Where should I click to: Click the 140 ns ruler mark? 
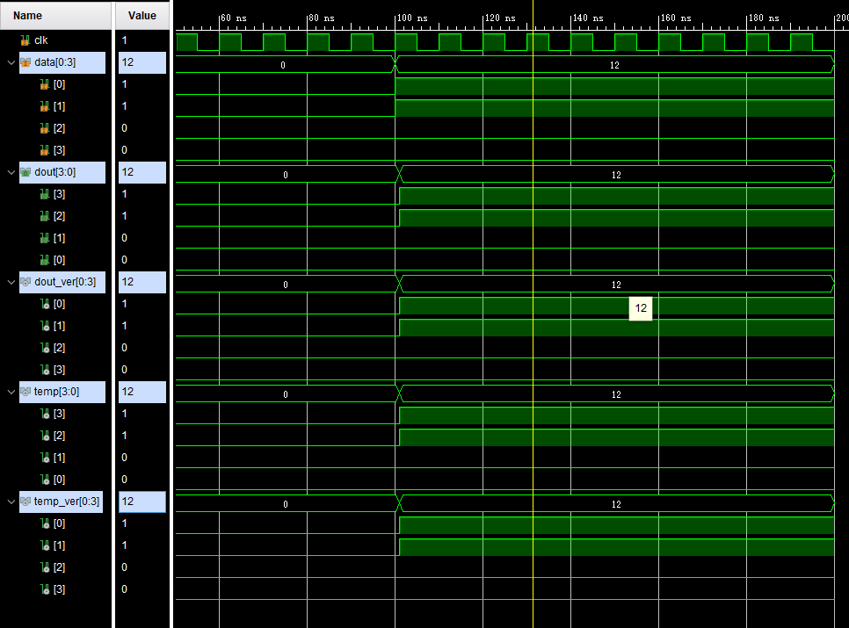point(587,18)
